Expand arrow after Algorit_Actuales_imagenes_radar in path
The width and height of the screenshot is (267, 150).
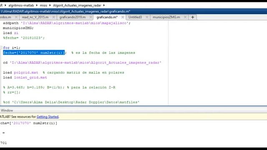104,5
